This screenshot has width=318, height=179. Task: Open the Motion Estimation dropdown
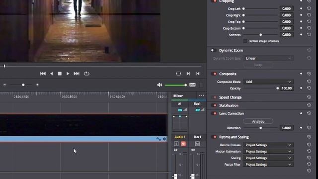(x=268, y=151)
